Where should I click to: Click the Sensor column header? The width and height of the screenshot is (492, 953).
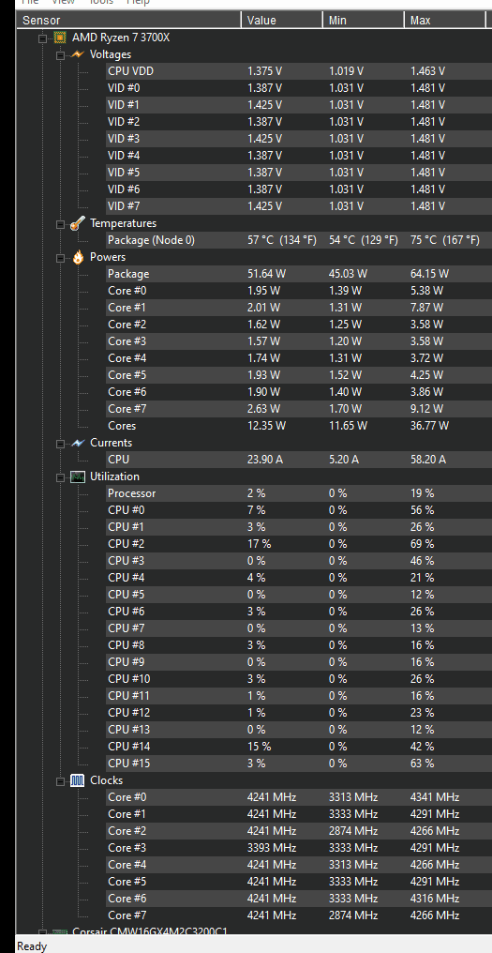click(x=128, y=20)
